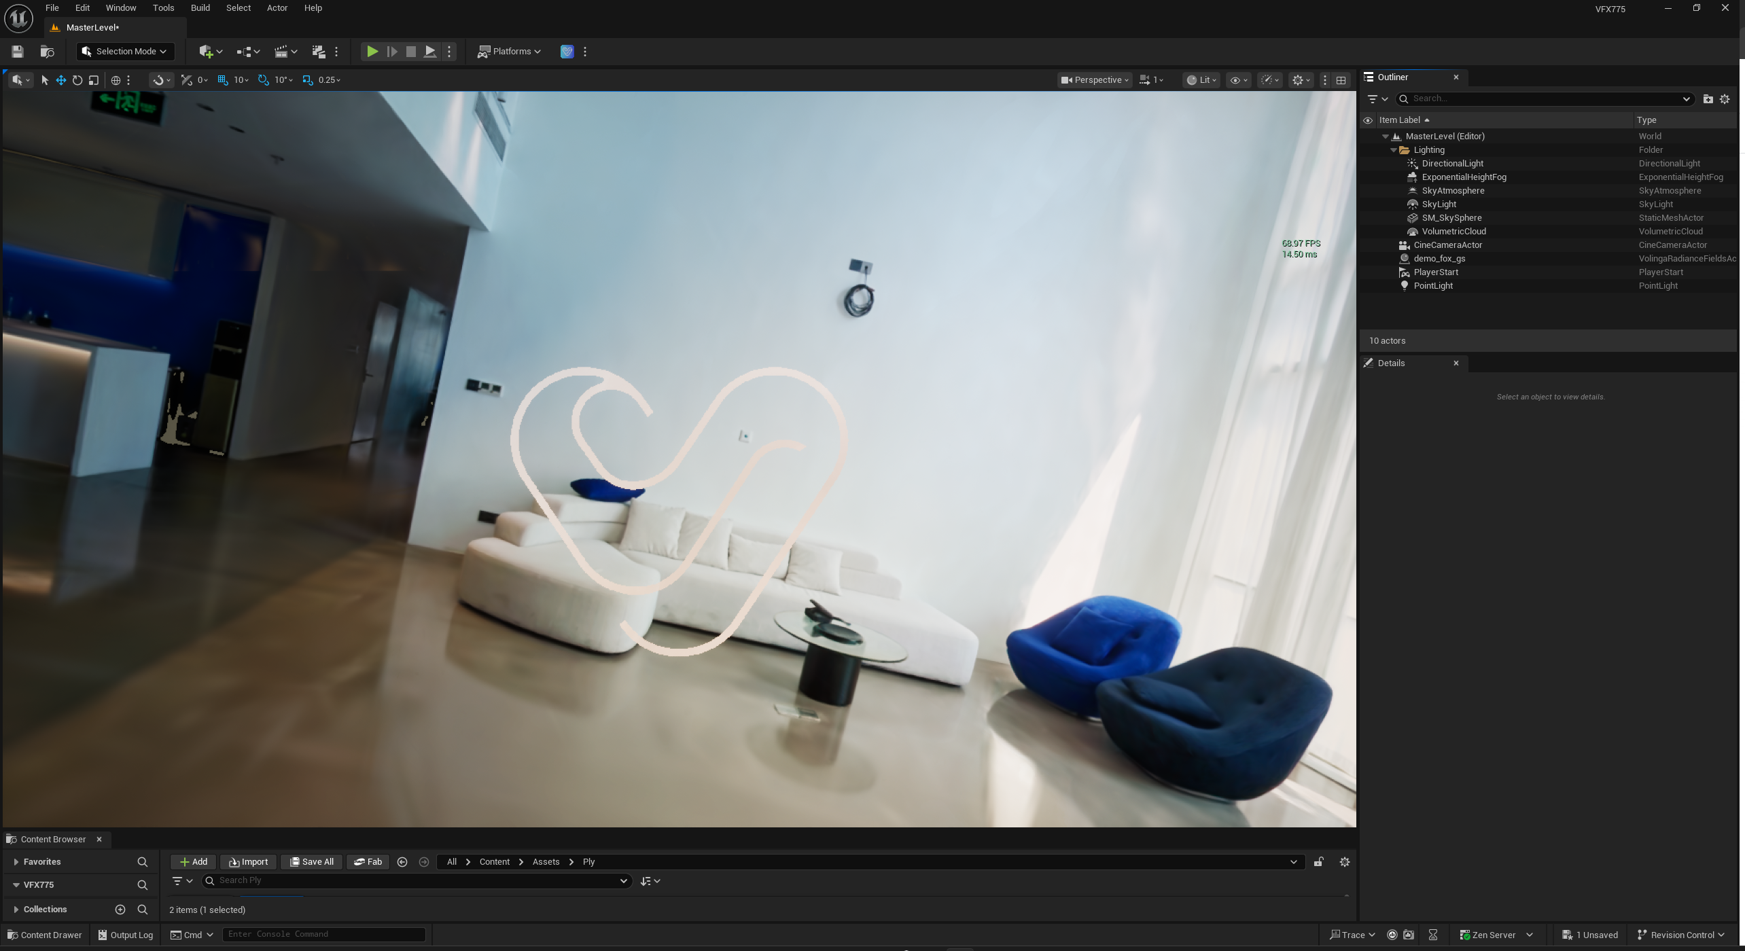Click the Play in Editor button
This screenshot has width=1745, height=951.
372,51
